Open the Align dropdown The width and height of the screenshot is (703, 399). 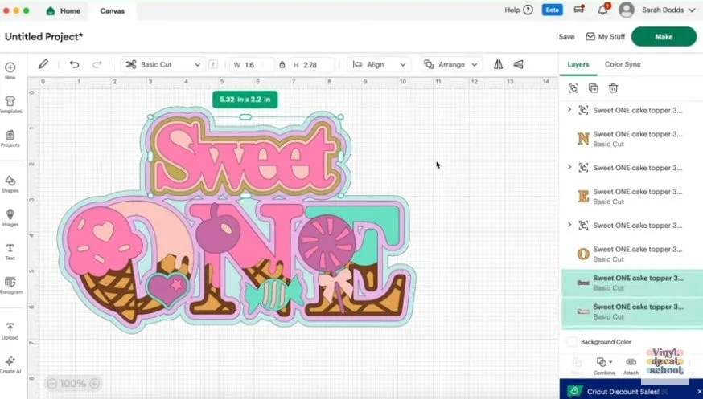click(379, 64)
